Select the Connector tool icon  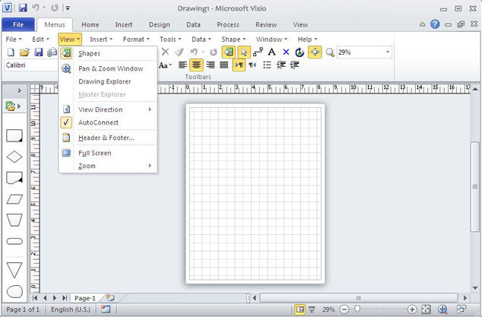coord(258,52)
